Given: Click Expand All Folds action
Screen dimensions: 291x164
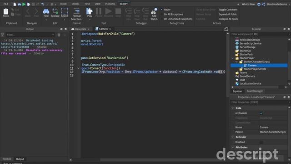Looking at the screenshot, I should (227, 14).
